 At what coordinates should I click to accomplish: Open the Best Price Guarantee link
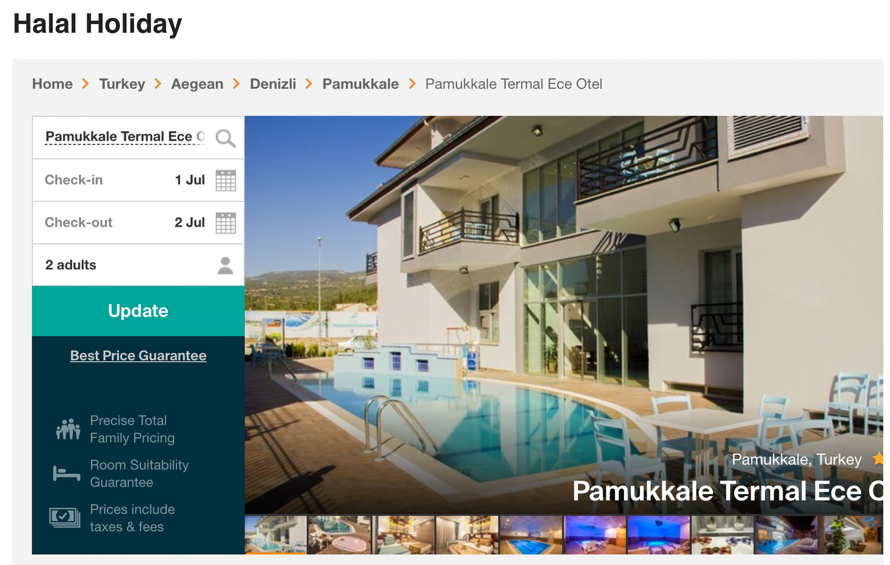pos(138,356)
